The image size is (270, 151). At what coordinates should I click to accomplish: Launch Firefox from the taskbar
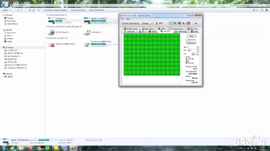tap(30, 148)
